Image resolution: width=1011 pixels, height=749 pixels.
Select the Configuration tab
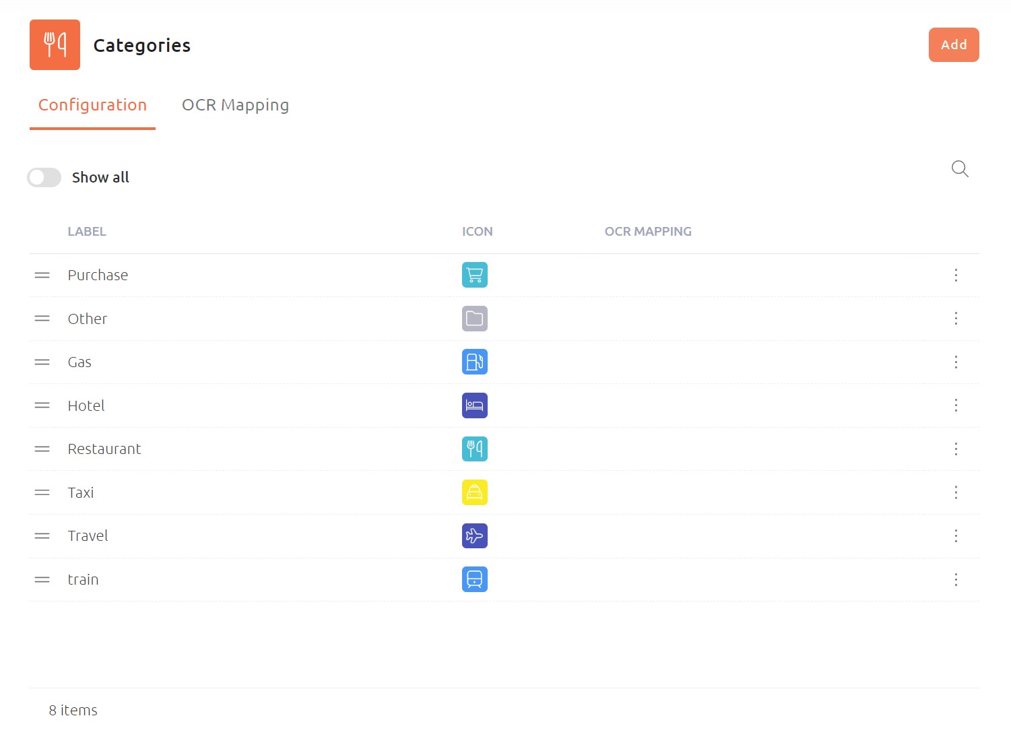tap(92, 105)
